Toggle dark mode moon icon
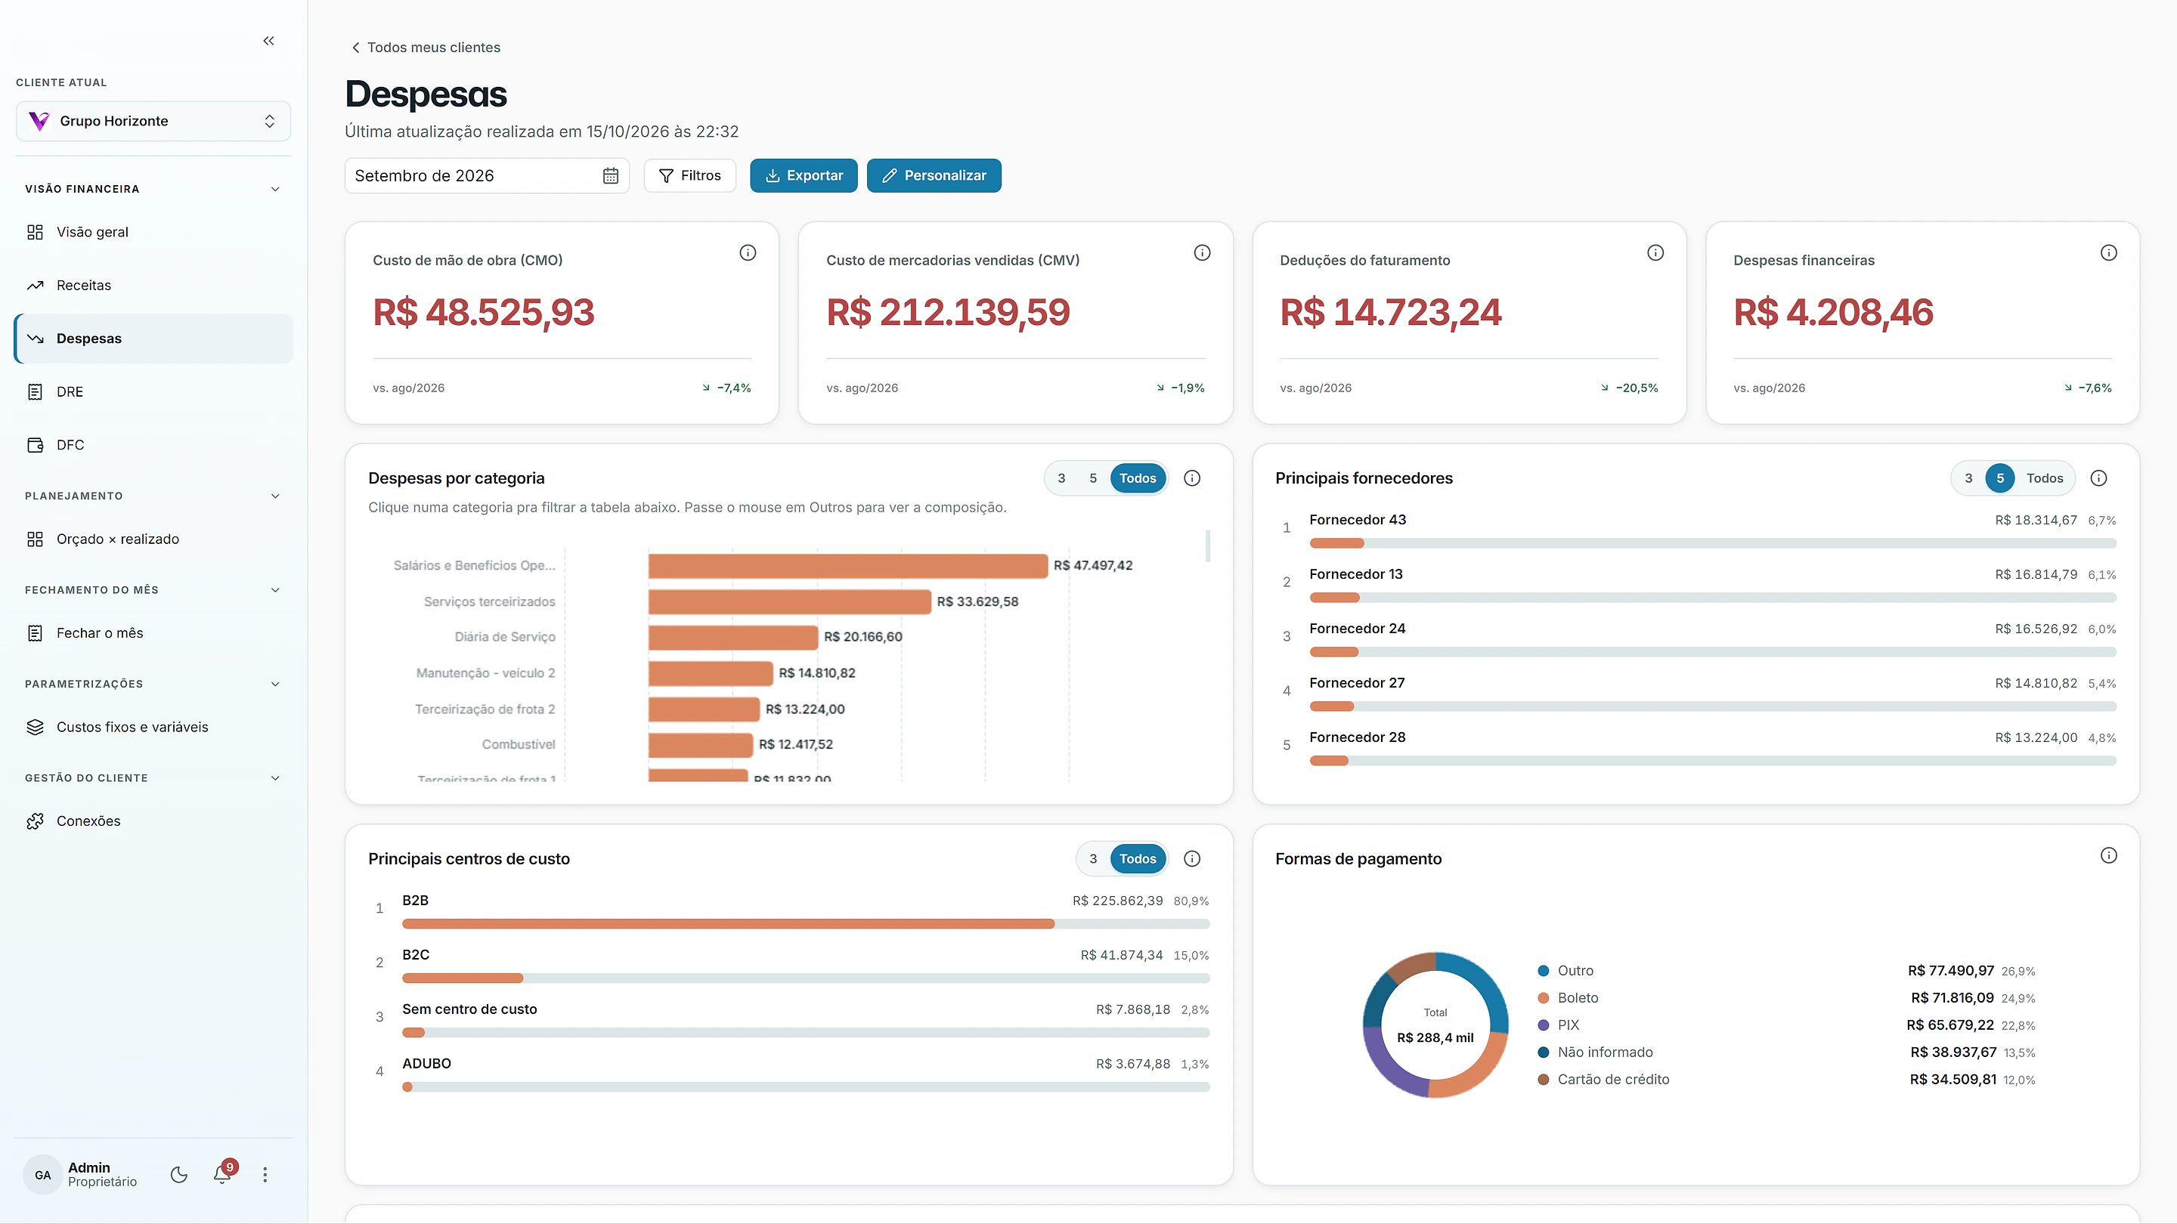Image resolution: width=2177 pixels, height=1224 pixels. pos(179,1174)
